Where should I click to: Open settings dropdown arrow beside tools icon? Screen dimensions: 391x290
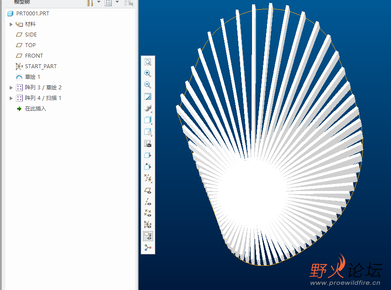[x=99, y=2]
